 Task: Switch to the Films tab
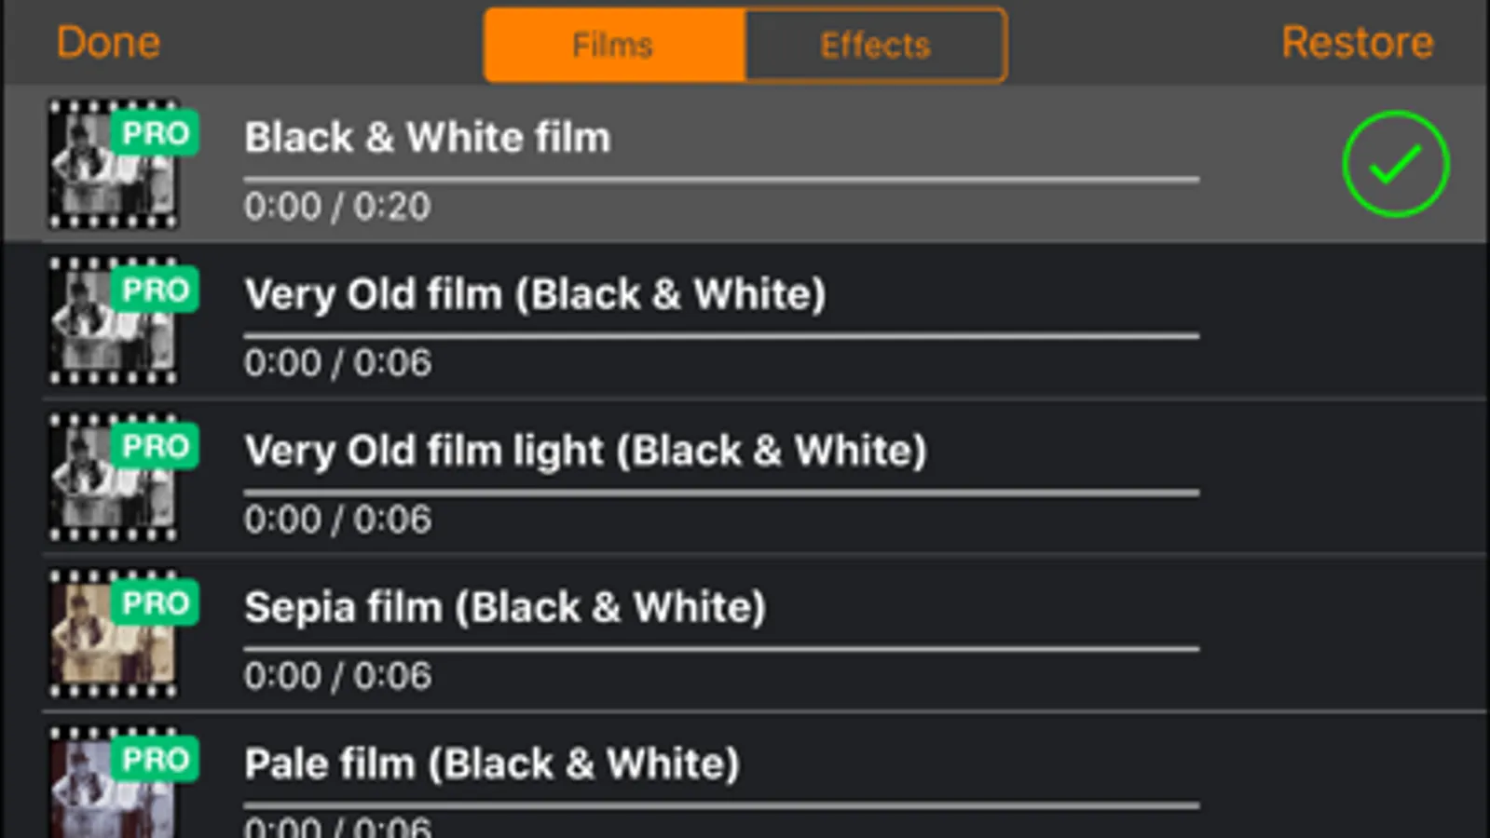tap(613, 45)
